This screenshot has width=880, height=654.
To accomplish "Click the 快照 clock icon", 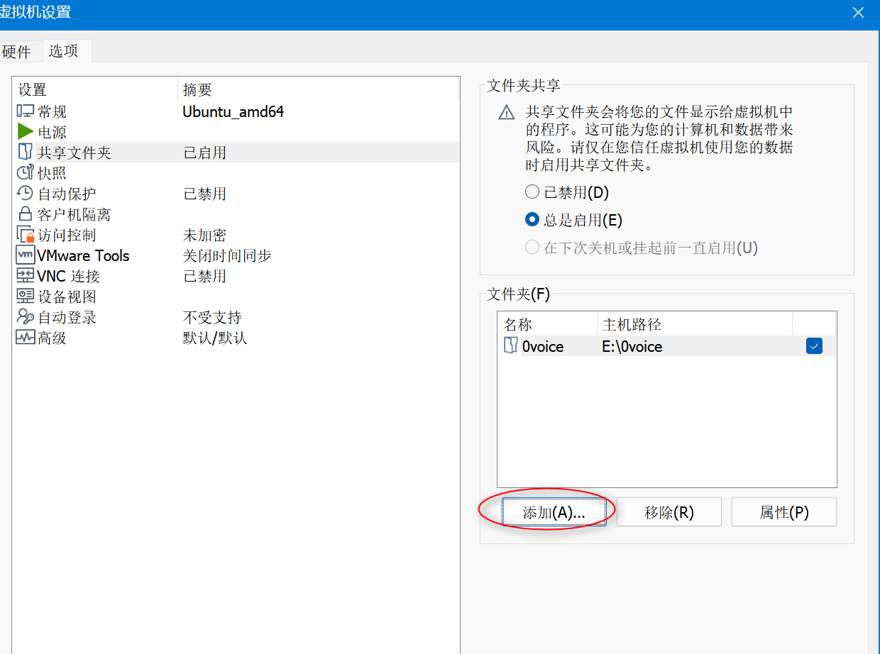I will pos(26,173).
